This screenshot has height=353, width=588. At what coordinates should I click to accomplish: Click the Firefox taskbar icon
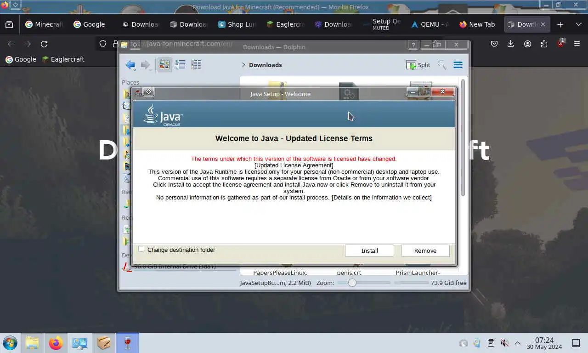pyautogui.click(x=56, y=343)
